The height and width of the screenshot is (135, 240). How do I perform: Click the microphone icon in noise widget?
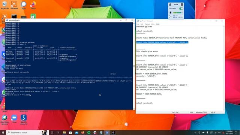point(171,12)
